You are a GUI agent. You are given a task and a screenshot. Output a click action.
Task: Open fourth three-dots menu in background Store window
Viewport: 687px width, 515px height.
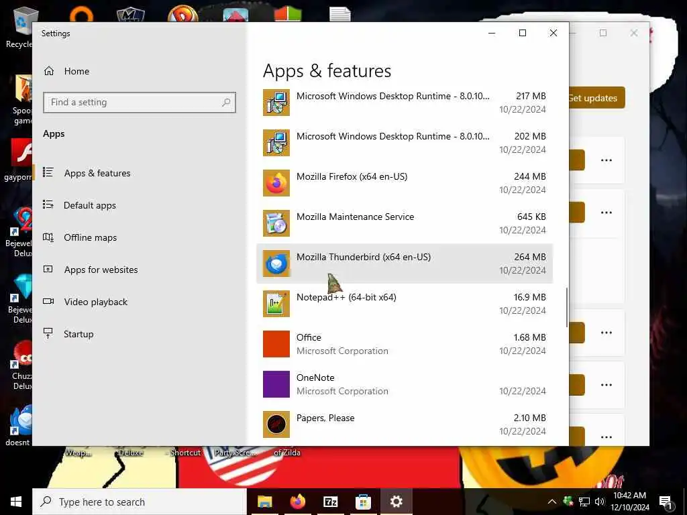point(606,385)
